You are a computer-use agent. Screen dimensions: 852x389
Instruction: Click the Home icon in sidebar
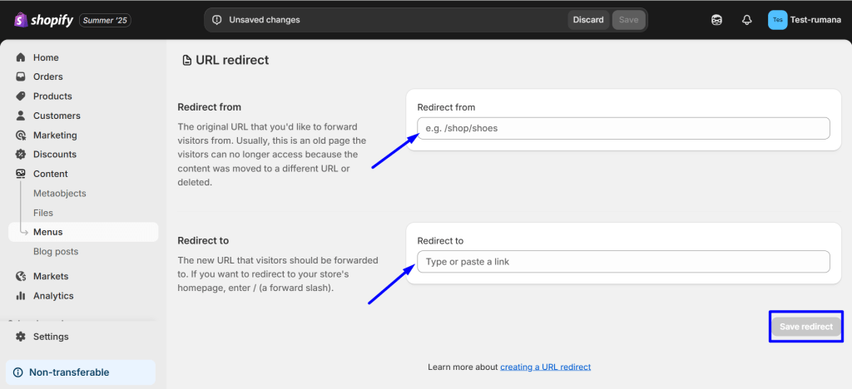click(x=21, y=57)
